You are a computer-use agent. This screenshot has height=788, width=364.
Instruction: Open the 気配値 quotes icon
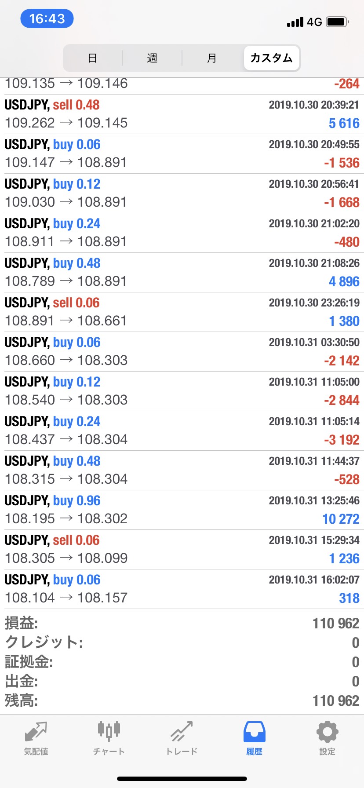(x=36, y=732)
